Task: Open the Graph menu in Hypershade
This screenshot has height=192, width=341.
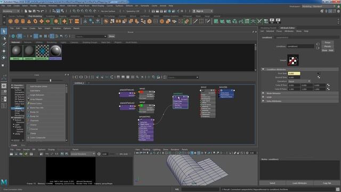Action: coord(47,28)
